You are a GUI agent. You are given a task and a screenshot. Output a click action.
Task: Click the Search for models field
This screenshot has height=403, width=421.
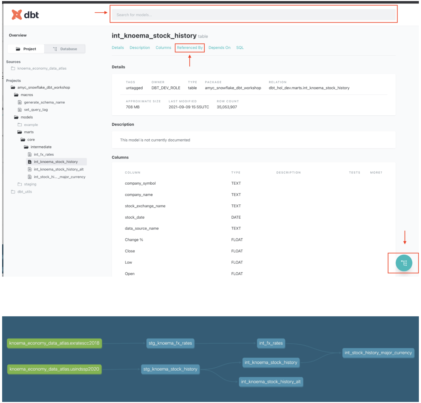click(x=253, y=15)
